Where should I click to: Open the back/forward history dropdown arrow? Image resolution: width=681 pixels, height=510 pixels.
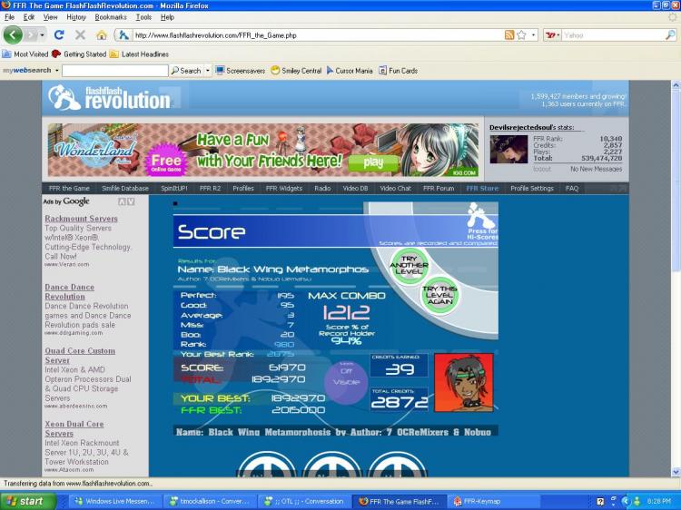point(42,35)
